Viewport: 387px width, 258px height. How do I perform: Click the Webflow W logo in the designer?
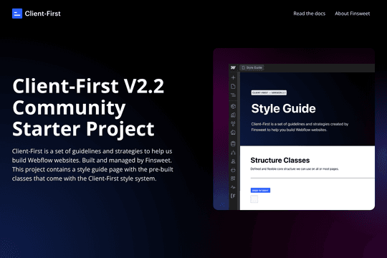[x=233, y=67]
